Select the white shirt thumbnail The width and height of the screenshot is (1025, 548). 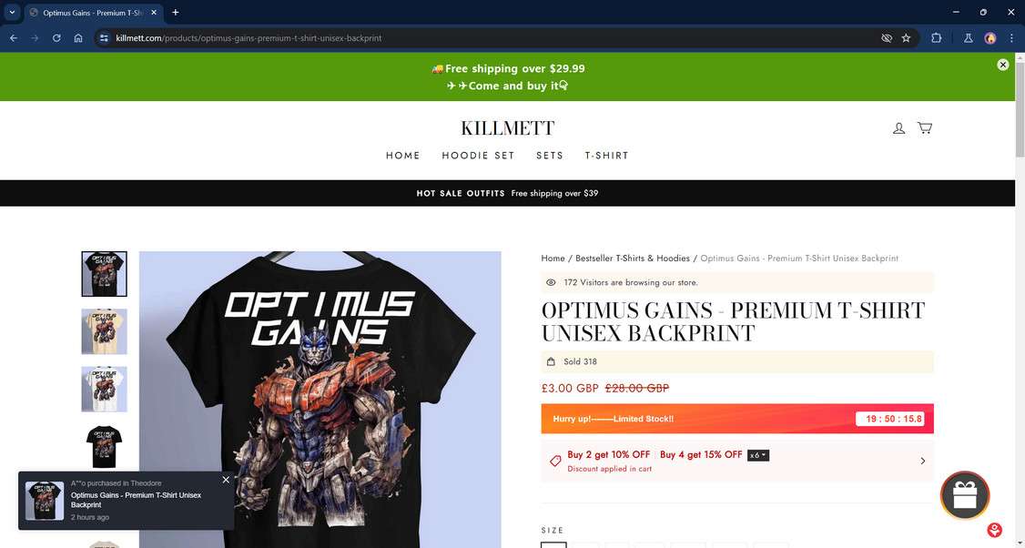click(104, 389)
